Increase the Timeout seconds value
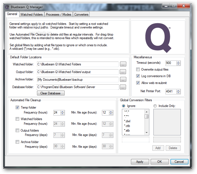Viewport: 197px width, 174px height. 178,62
